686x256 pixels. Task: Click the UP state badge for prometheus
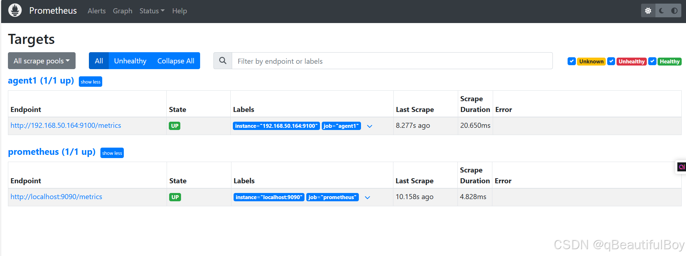click(x=175, y=197)
